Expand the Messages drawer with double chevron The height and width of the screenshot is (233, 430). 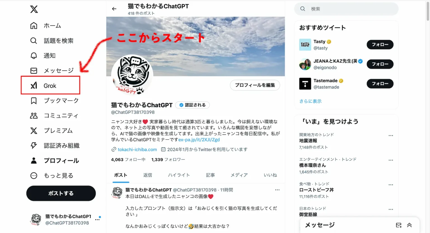(409, 225)
